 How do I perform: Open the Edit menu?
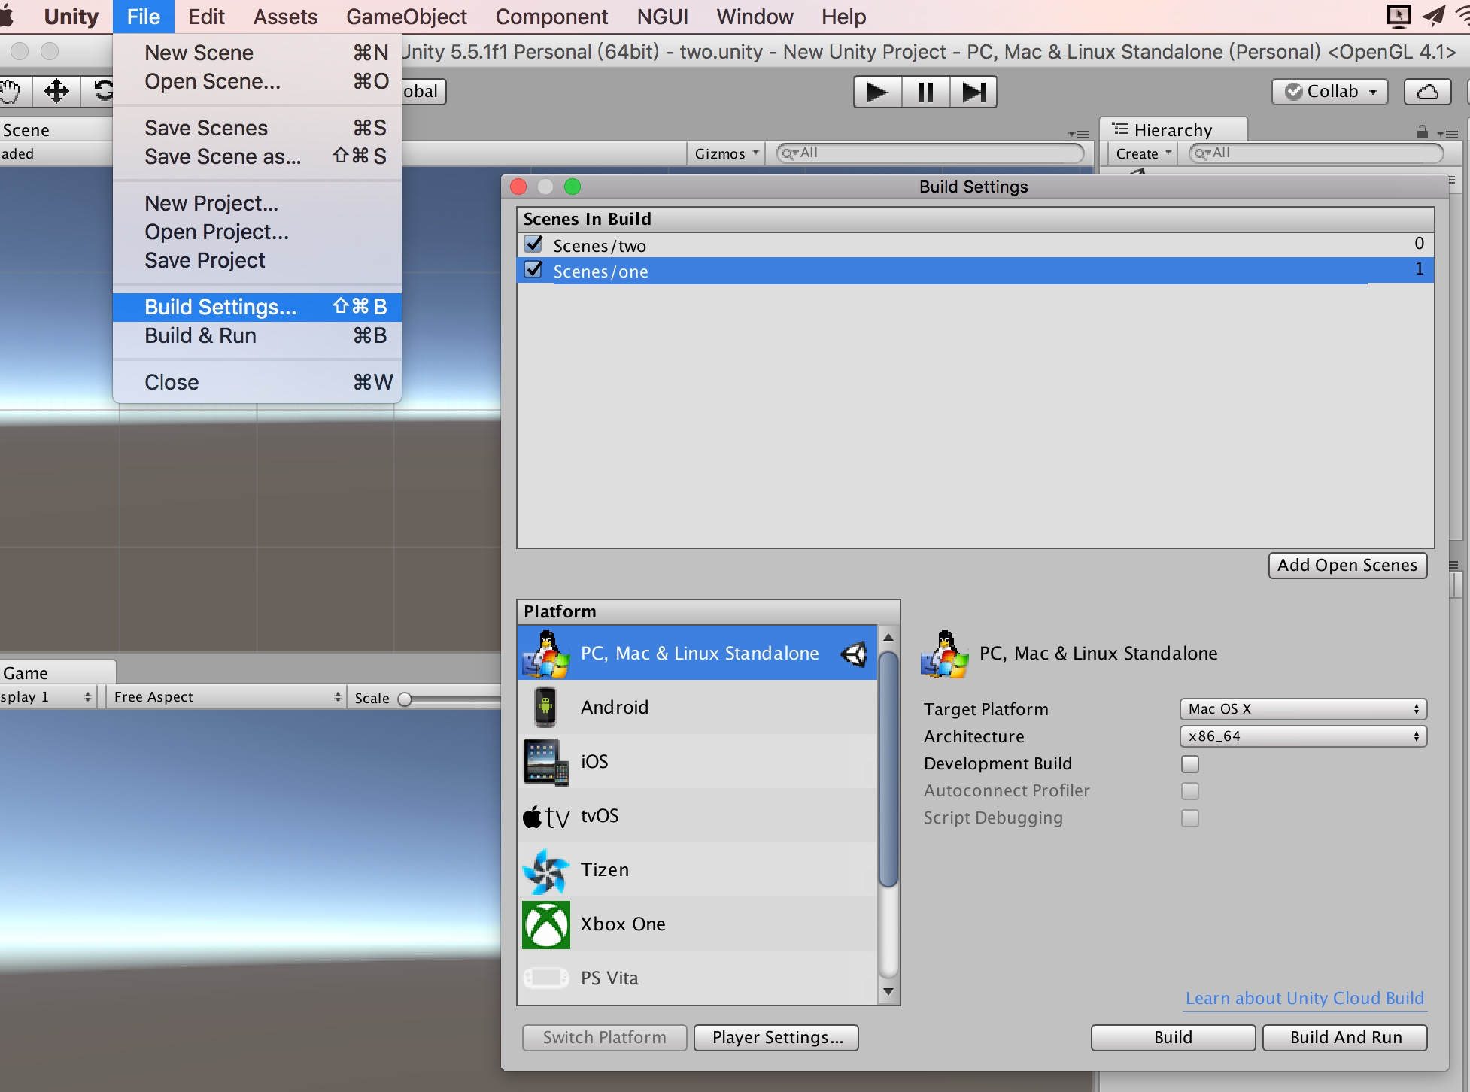click(206, 17)
